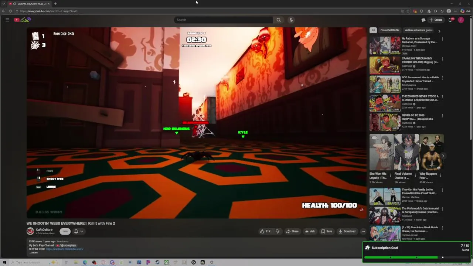Viewport: 473px width, 266px height.
Task: Start voice search with microphone icon
Action: coord(291,20)
